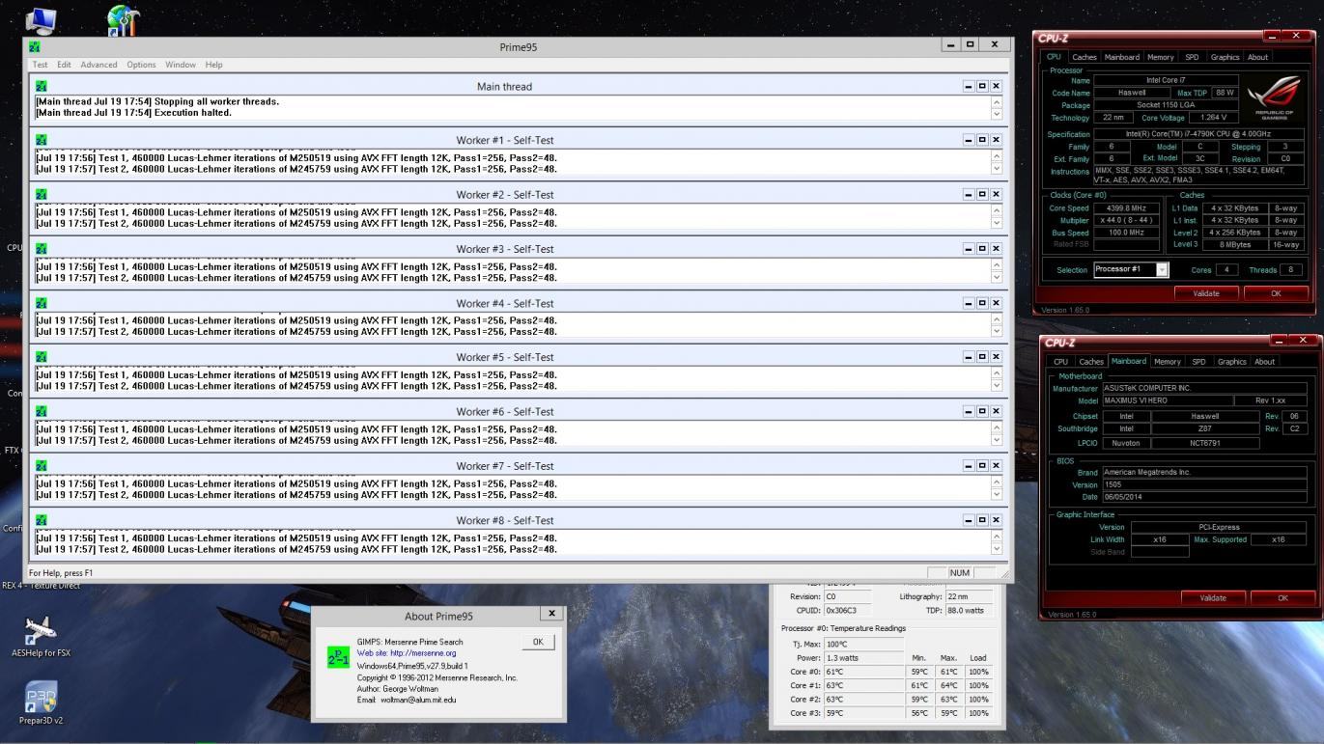1324x744 pixels.
Task: Click the Core Speed 4399.8 MHz value in CPU-Z
Action: click(x=1126, y=207)
